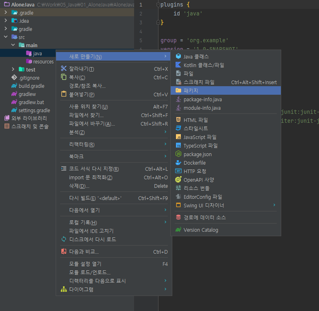
Task: Click the HTTP 요청 API icon
Action: click(178, 171)
